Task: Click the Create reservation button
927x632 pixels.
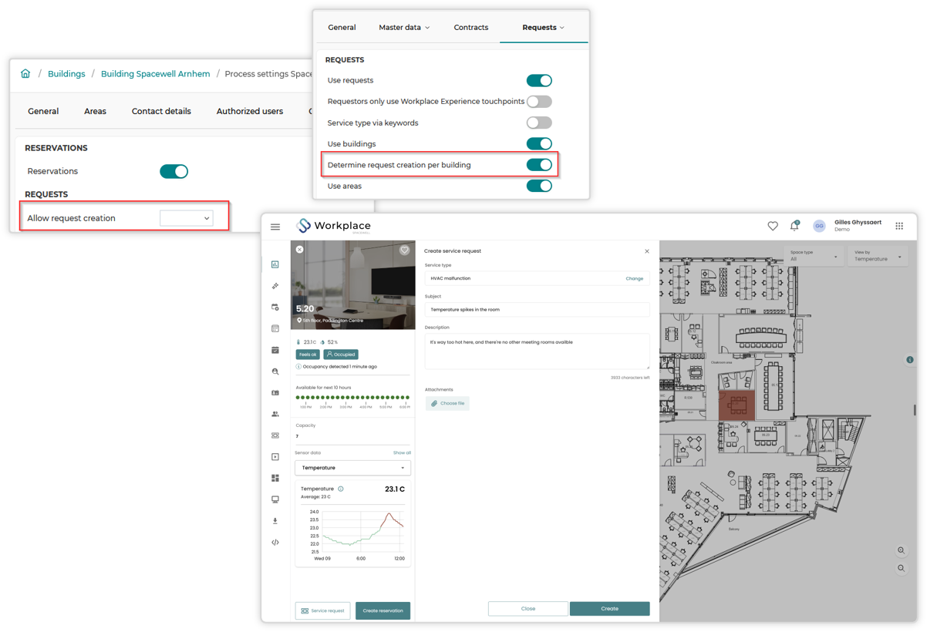Action: (x=383, y=610)
